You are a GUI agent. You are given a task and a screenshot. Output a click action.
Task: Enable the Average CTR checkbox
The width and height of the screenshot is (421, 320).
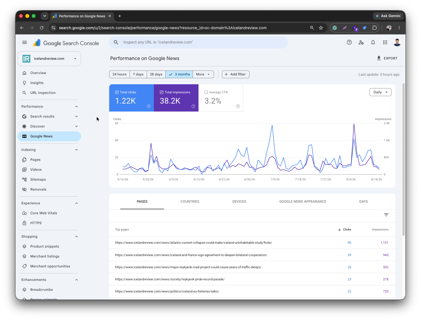(206, 92)
